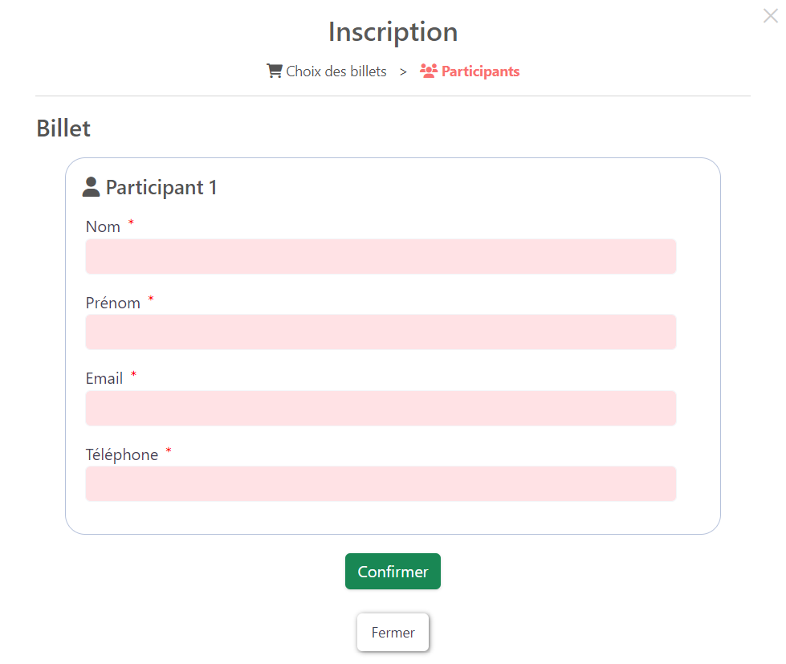Click the Billet section heading

[x=63, y=128]
